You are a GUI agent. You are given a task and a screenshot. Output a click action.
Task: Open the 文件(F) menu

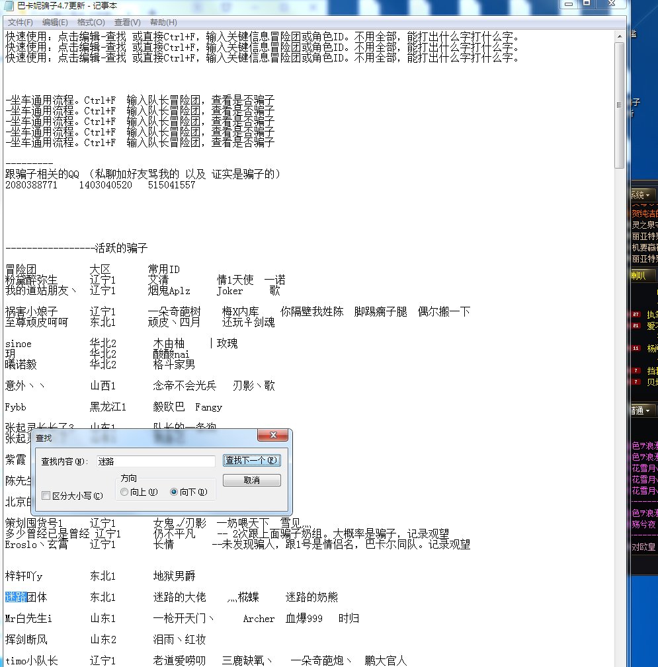tap(21, 22)
